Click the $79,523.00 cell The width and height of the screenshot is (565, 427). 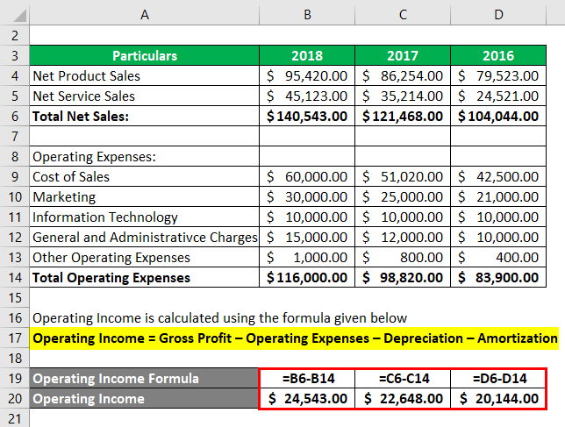[x=498, y=75]
